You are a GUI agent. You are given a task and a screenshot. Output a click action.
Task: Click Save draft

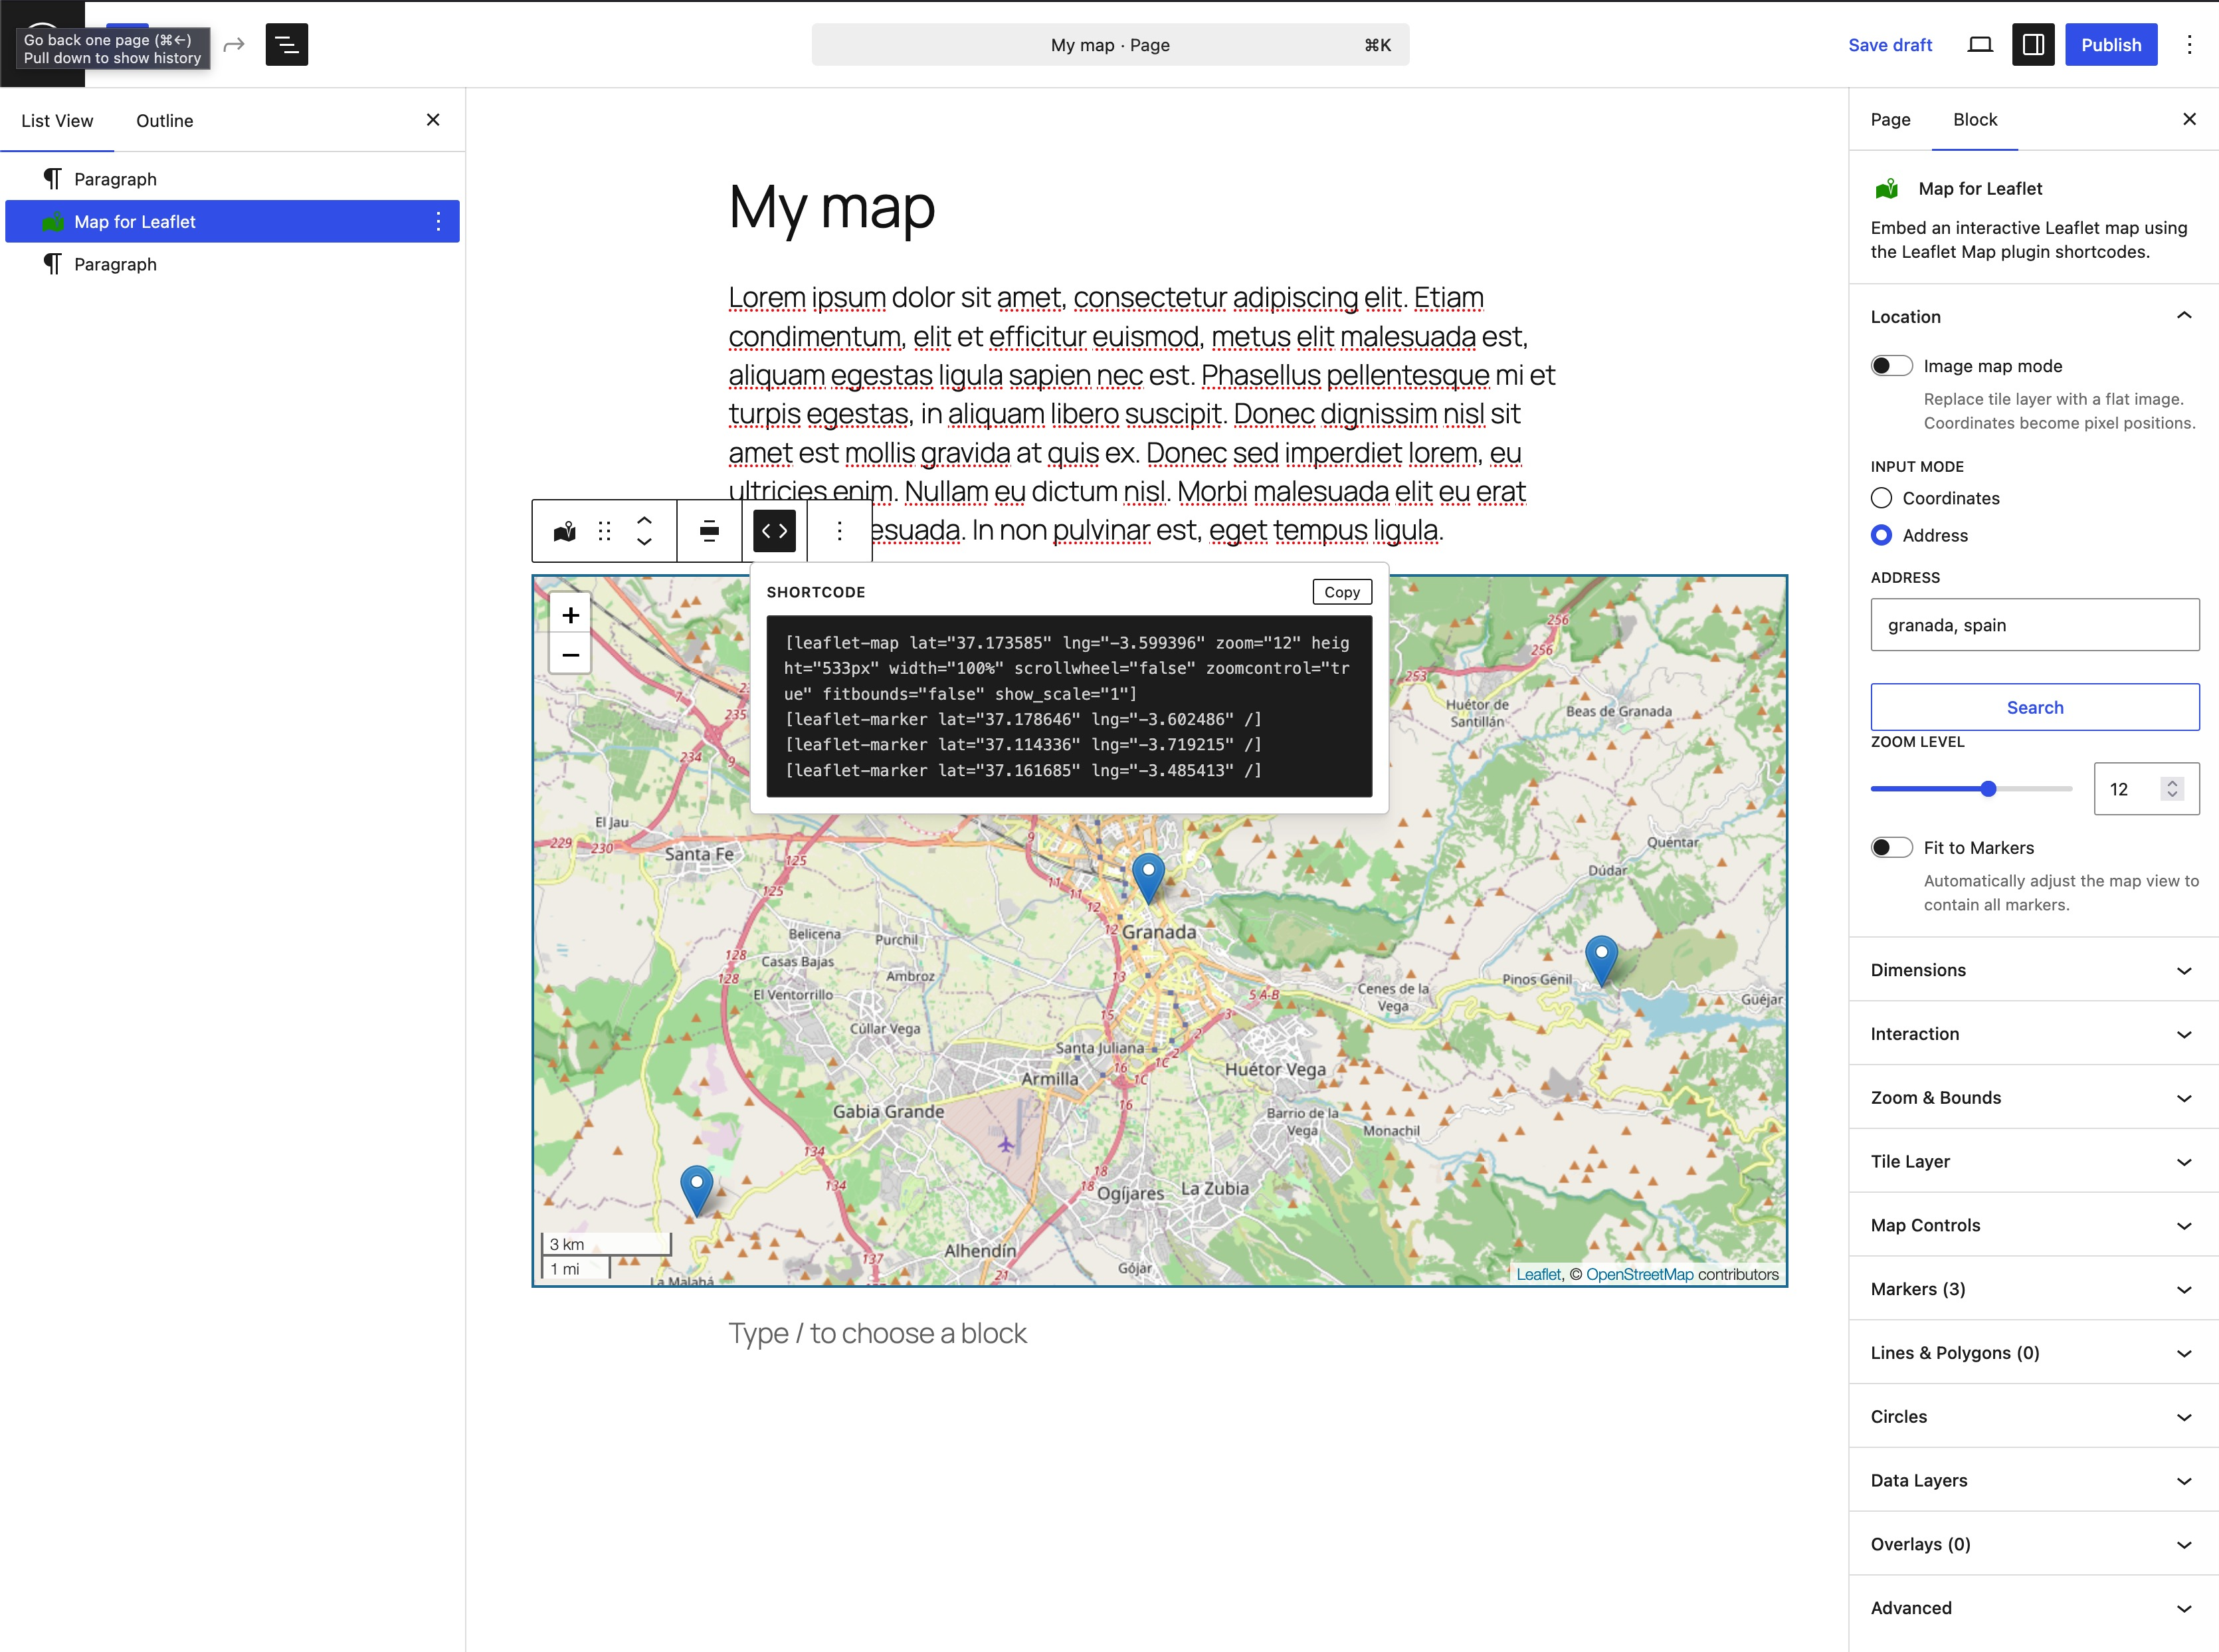(1890, 45)
